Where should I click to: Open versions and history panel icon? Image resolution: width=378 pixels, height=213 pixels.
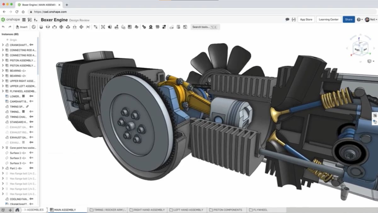pyautogui.click(x=30, y=20)
